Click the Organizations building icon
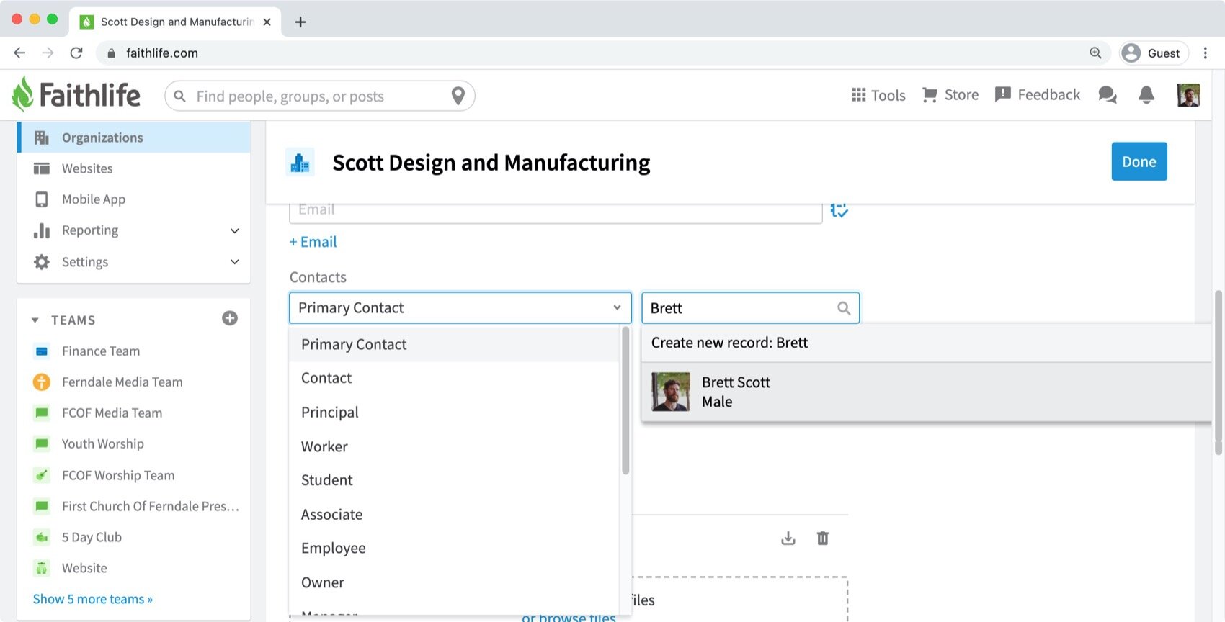This screenshot has width=1225, height=622. tap(42, 138)
